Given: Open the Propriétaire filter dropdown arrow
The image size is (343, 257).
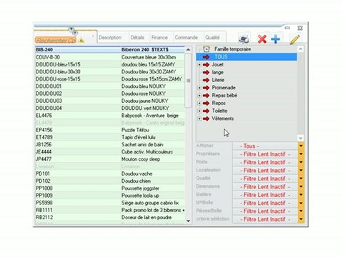Looking at the screenshot, I should 301,154.
